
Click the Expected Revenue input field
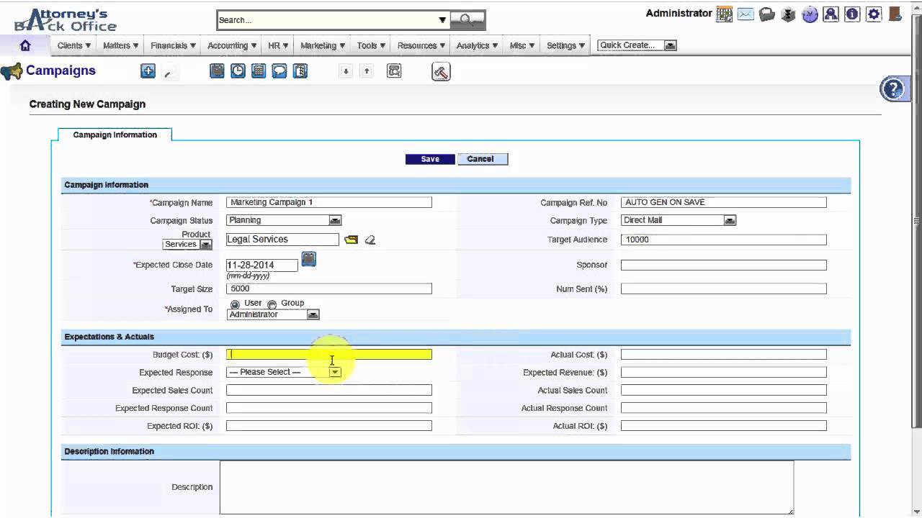[x=724, y=372]
